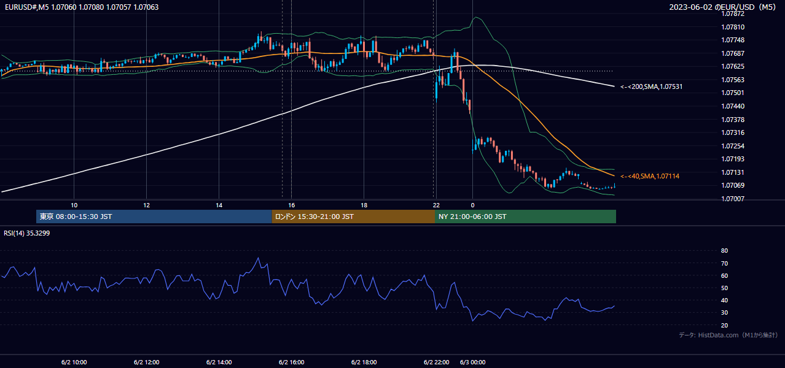This screenshot has width=785, height=368.
Task: Click the 6/2 22:00 date label
Action: (436, 362)
